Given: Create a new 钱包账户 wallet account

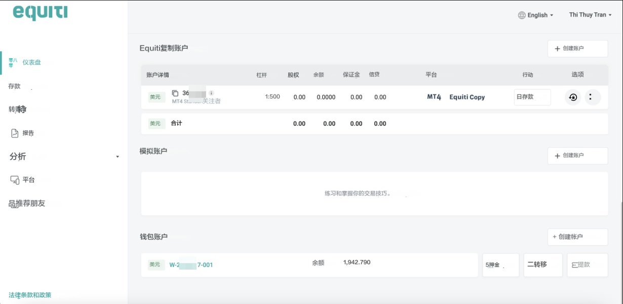Looking at the screenshot, I should point(578,237).
